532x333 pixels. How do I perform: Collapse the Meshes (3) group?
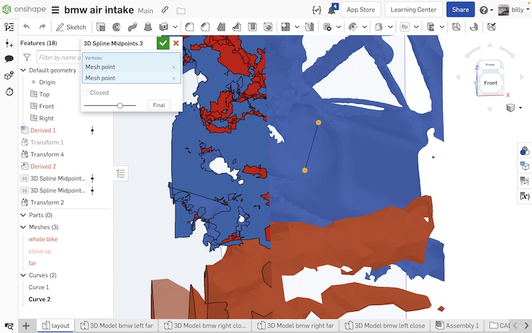[x=23, y=227]
